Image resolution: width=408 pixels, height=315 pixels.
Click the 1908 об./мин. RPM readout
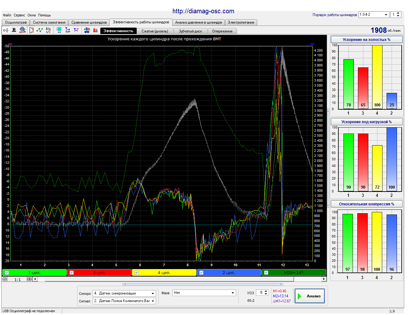pos(386,30)
